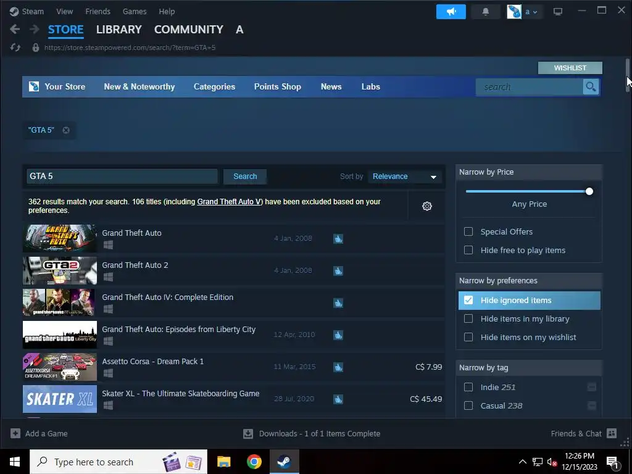The height and width of the screenshot is (474, 632).
Task: Click the Your Store icon
Action: click(x=34, y=86)
